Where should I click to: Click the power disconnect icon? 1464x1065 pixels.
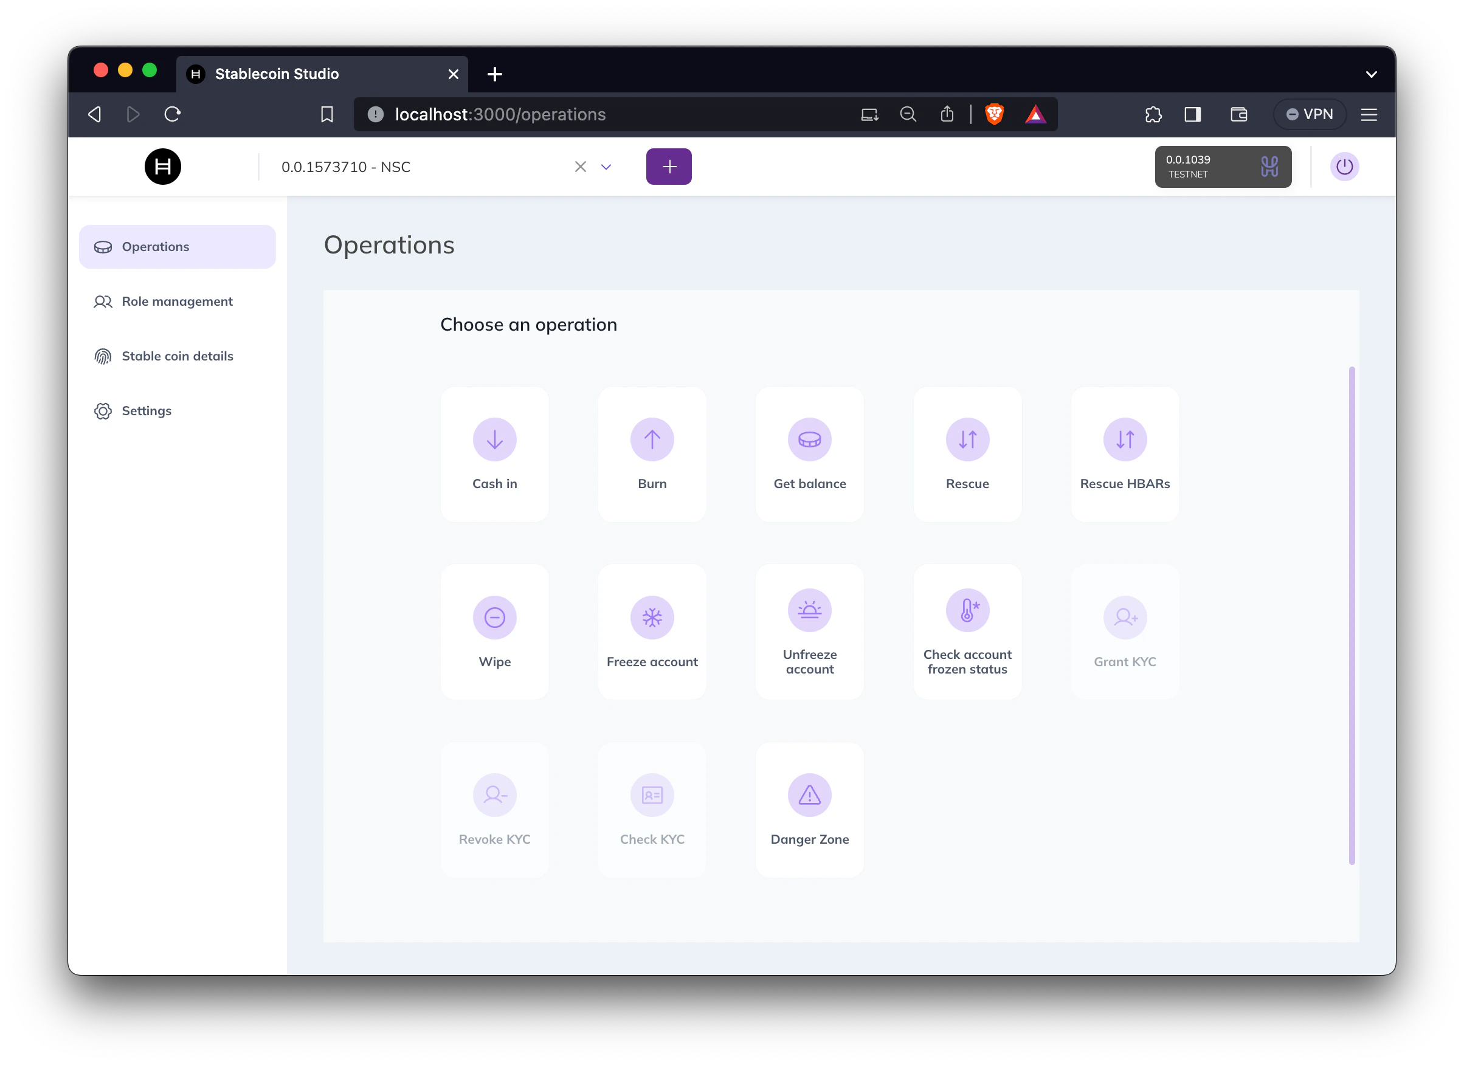coord(1344,167)
